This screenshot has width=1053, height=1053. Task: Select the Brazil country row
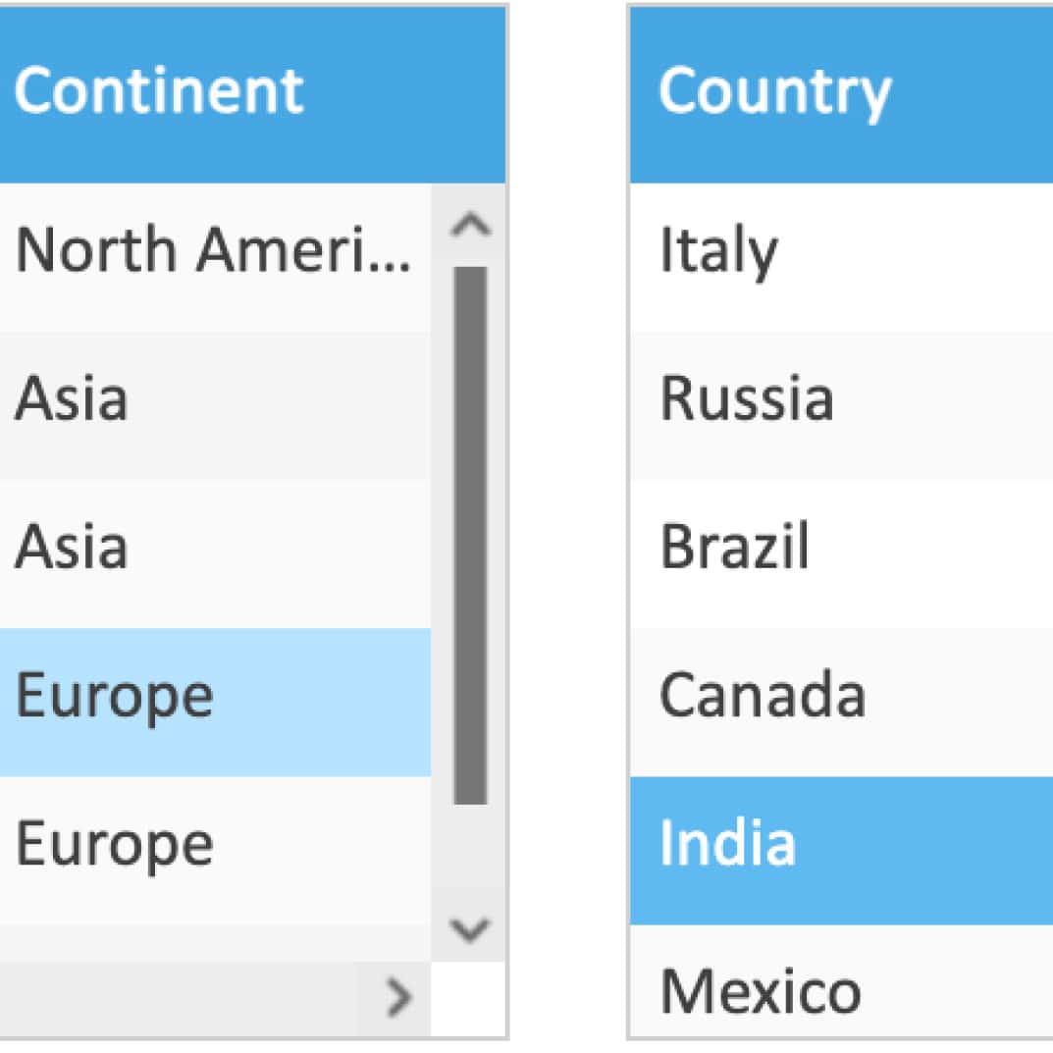841,554
